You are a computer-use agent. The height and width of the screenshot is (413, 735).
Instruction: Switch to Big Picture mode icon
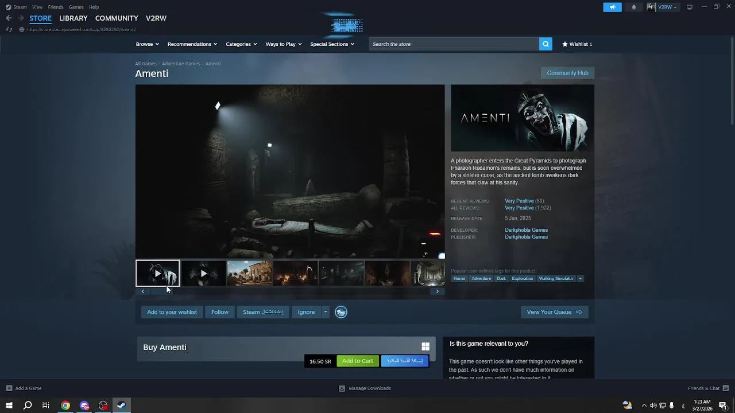[x=690, y=7]
